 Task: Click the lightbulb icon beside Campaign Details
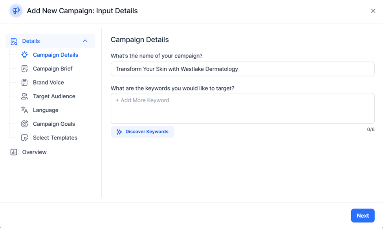coord(24,55)
